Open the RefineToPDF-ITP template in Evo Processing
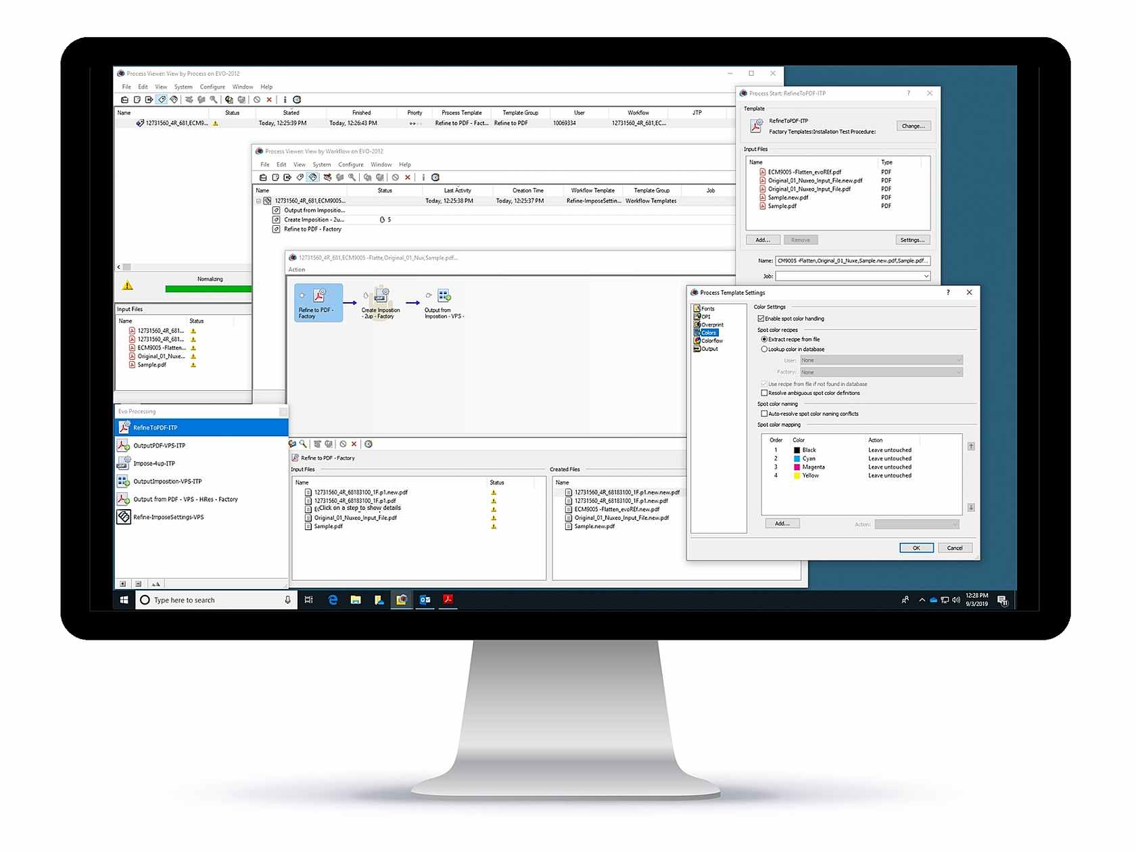Screen dimensions: 1136x852 pos(156,427)
